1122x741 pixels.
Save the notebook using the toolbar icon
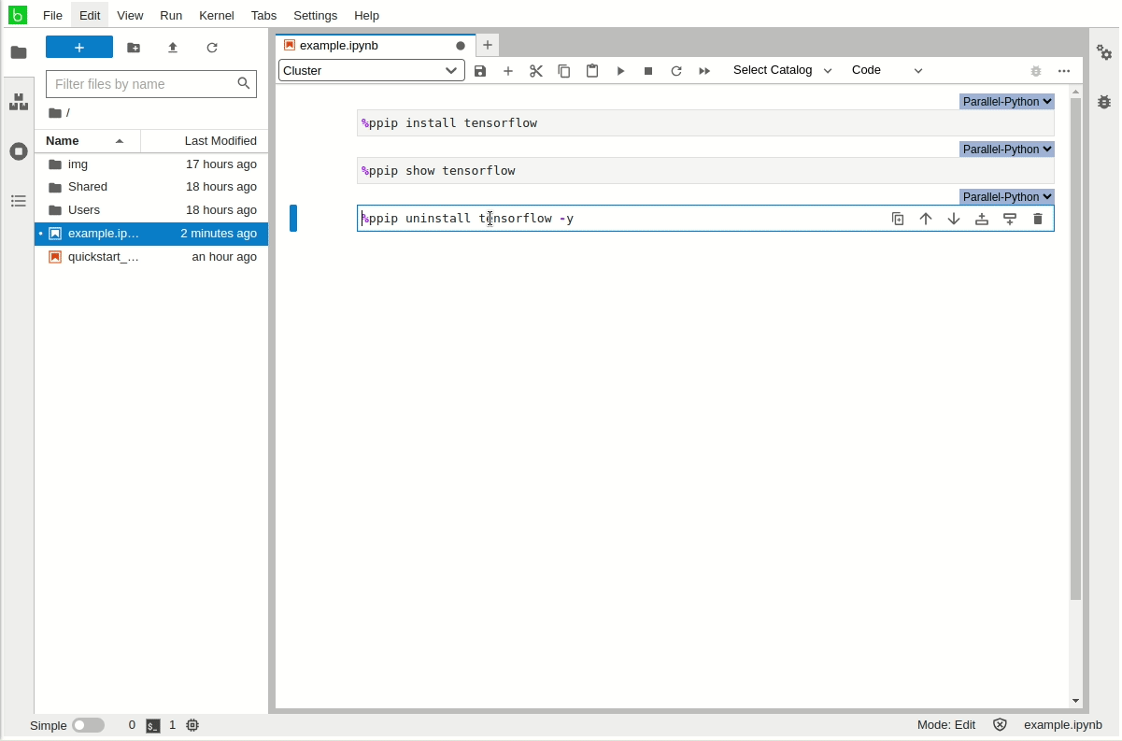[x=480, y=71]
